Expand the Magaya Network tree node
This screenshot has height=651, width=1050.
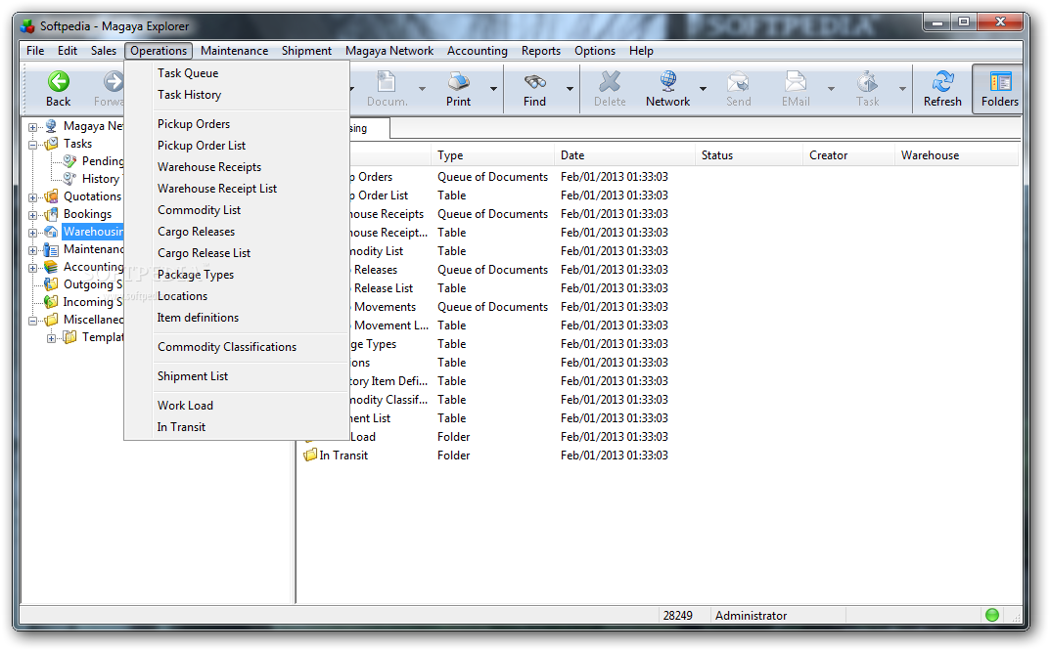click(x=33, y=126)
